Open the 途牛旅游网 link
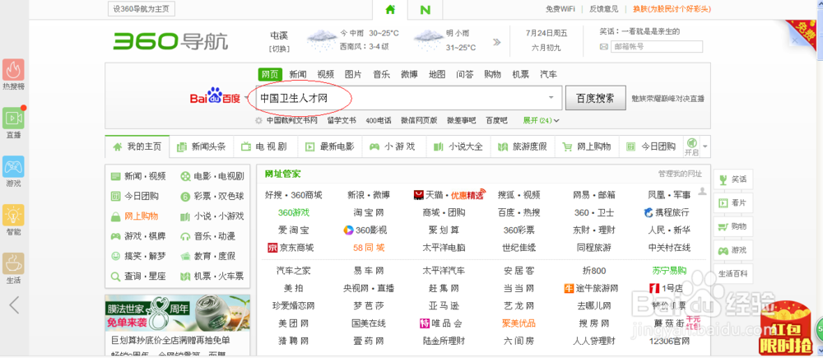The height and width of the screenshot is (358, 823). pyautogui.click(x=591, y=288)
